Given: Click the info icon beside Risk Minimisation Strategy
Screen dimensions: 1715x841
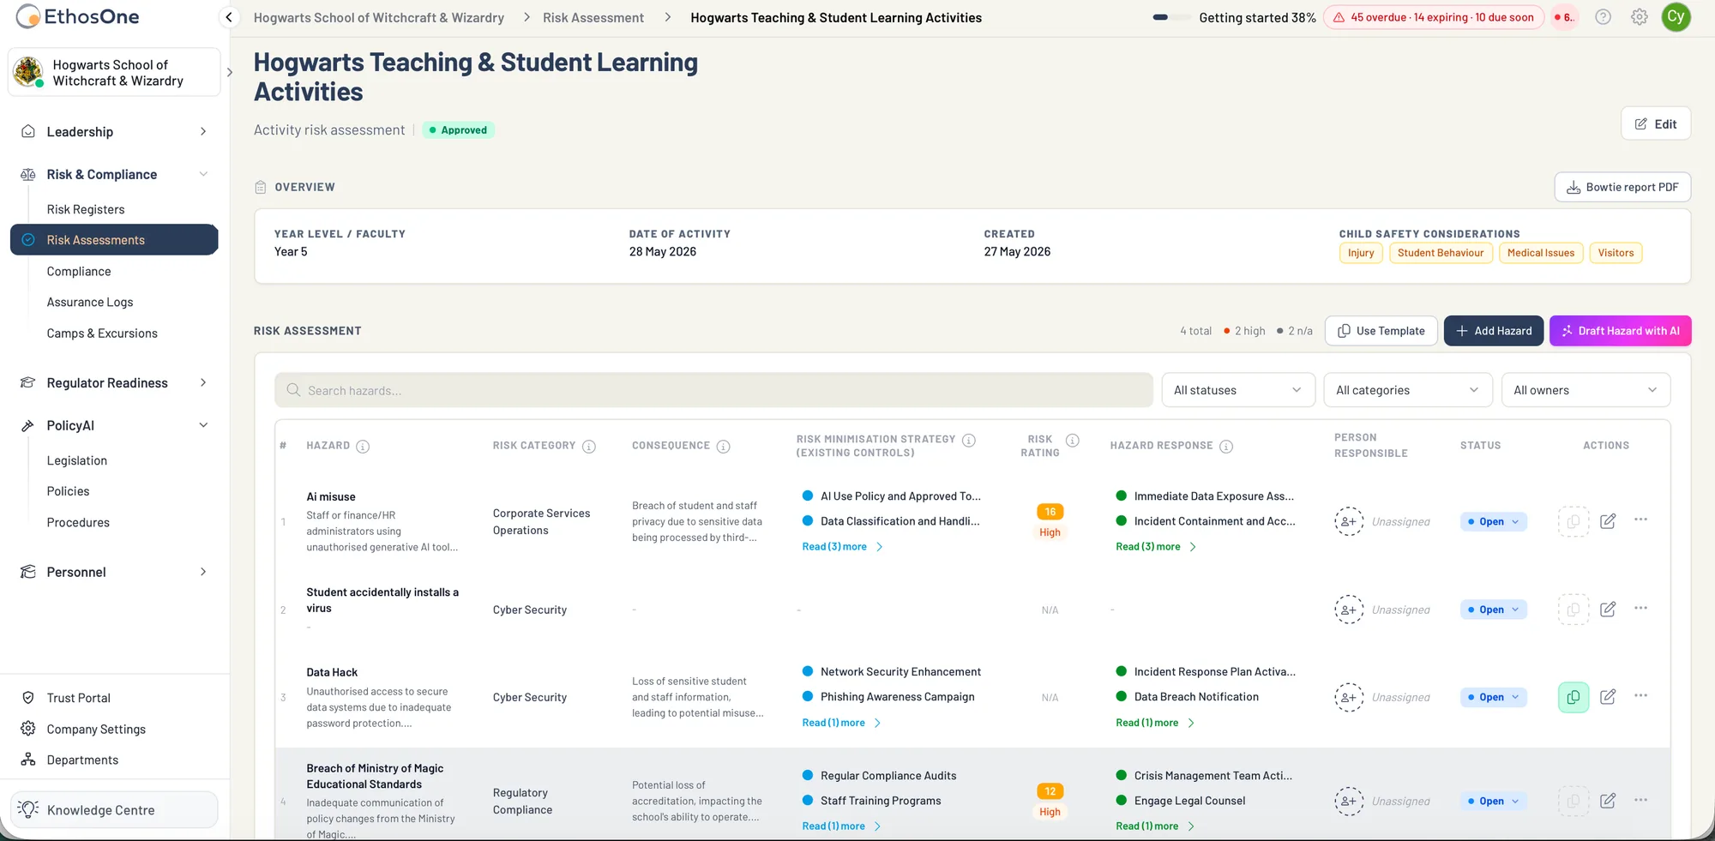Looking at the screenshot, I should 969,440.
